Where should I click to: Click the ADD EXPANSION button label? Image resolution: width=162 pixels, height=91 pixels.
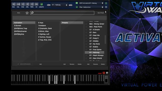click(25, 64)
